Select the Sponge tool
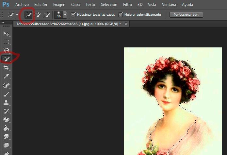 click(x=6, y=145)
